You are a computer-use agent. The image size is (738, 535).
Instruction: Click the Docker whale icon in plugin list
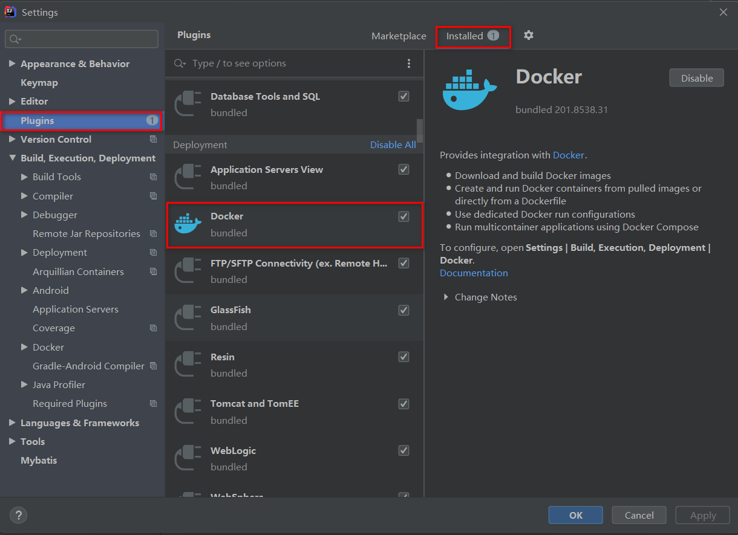(188, 224)
